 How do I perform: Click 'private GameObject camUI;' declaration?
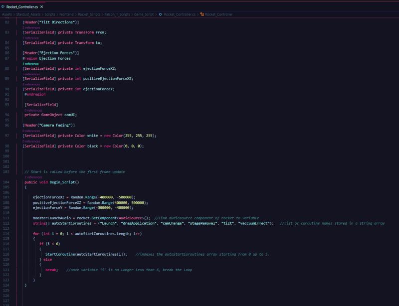pos(51,115)
